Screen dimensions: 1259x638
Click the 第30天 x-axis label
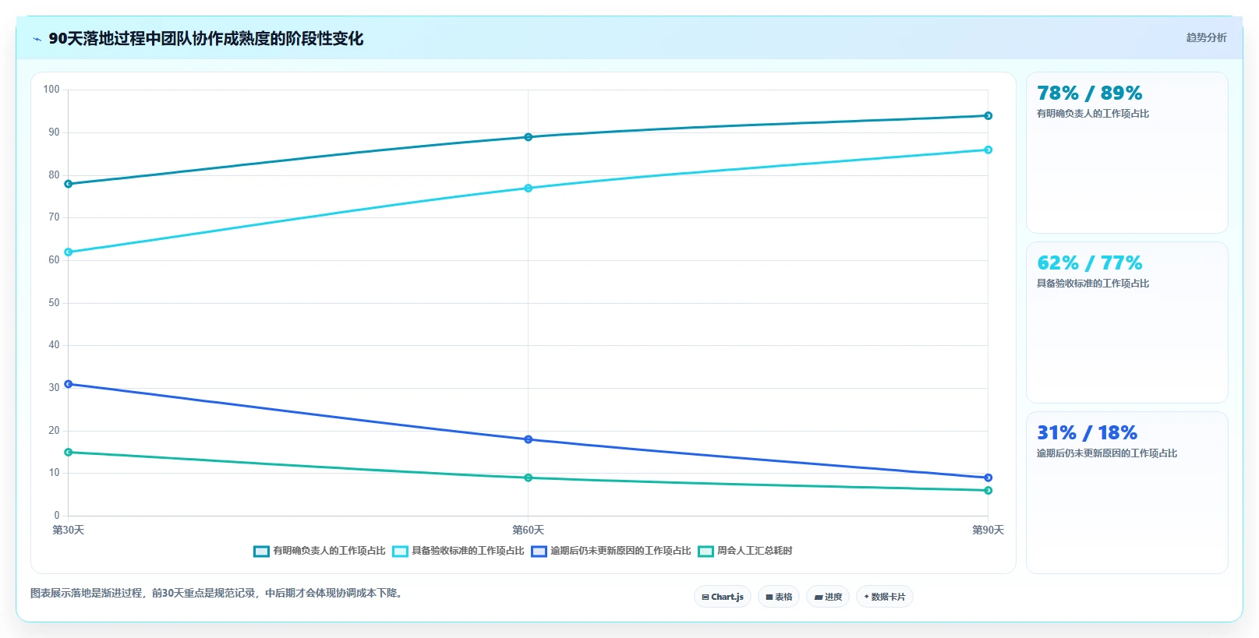pyautogui.click(x=69, y=530)
